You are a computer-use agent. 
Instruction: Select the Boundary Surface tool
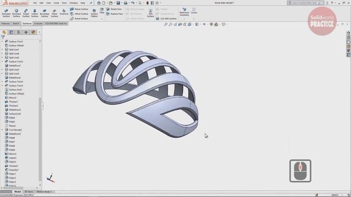(x=44, y=13)
